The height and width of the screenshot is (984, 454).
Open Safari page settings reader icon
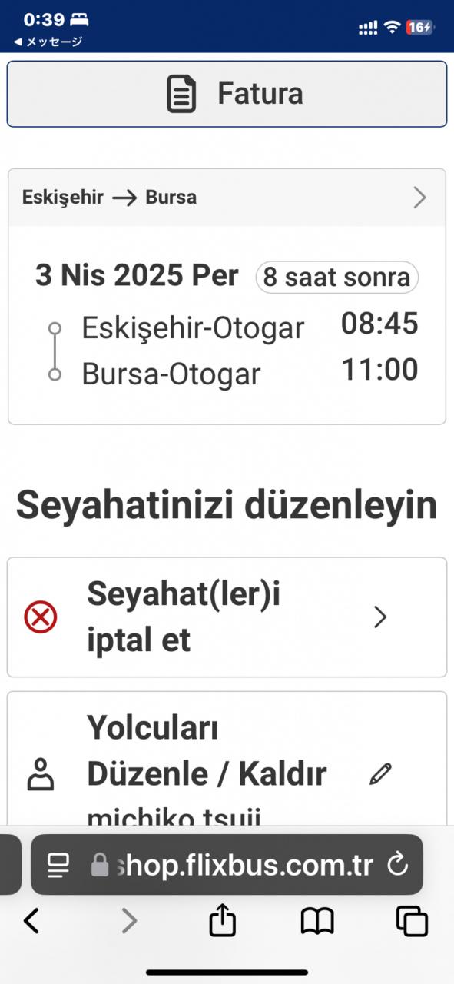coord(58,865)
